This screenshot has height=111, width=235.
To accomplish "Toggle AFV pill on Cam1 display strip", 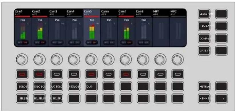I will (20, 42).
